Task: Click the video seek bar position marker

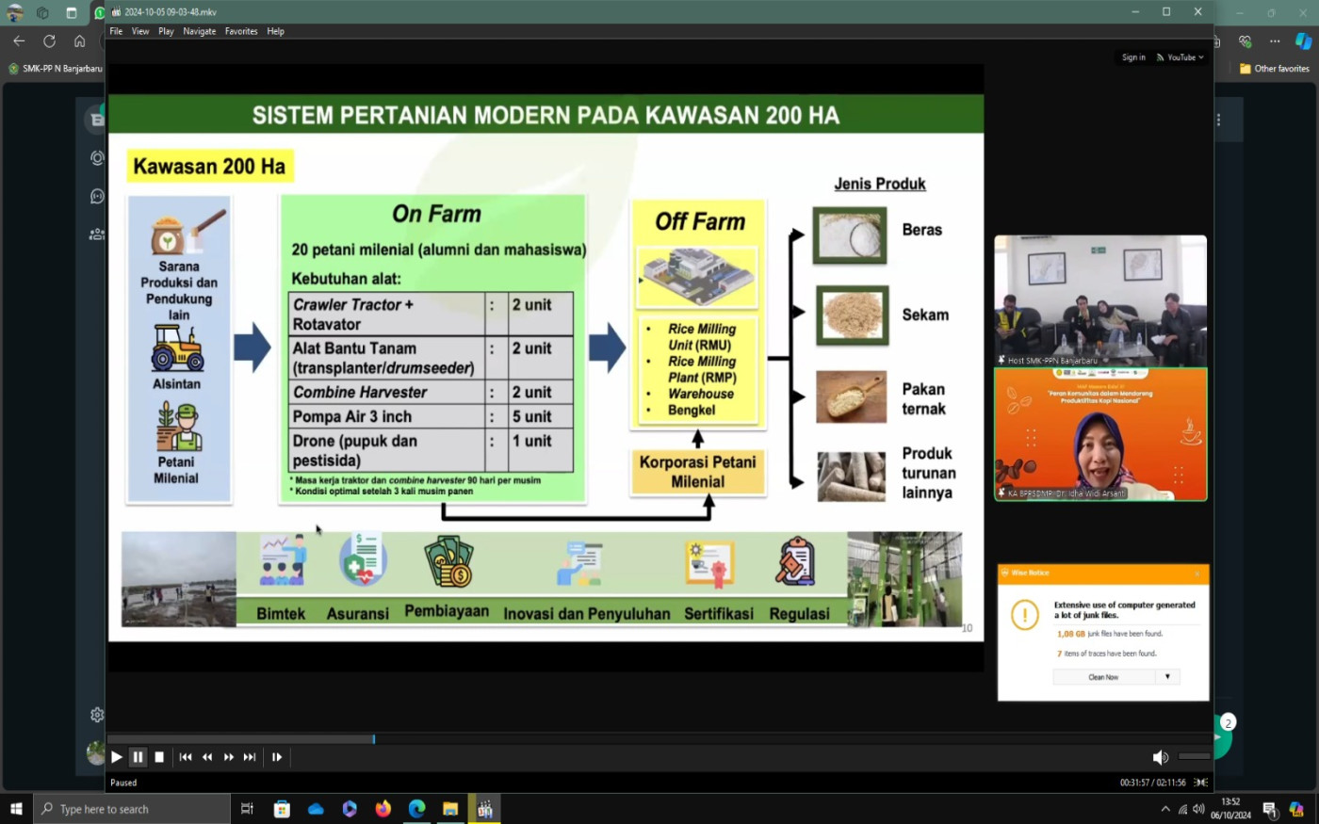Action: (374, 739)
